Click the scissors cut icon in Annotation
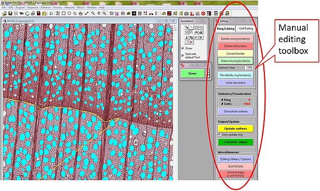320x191 pixels. click(186, 37)
